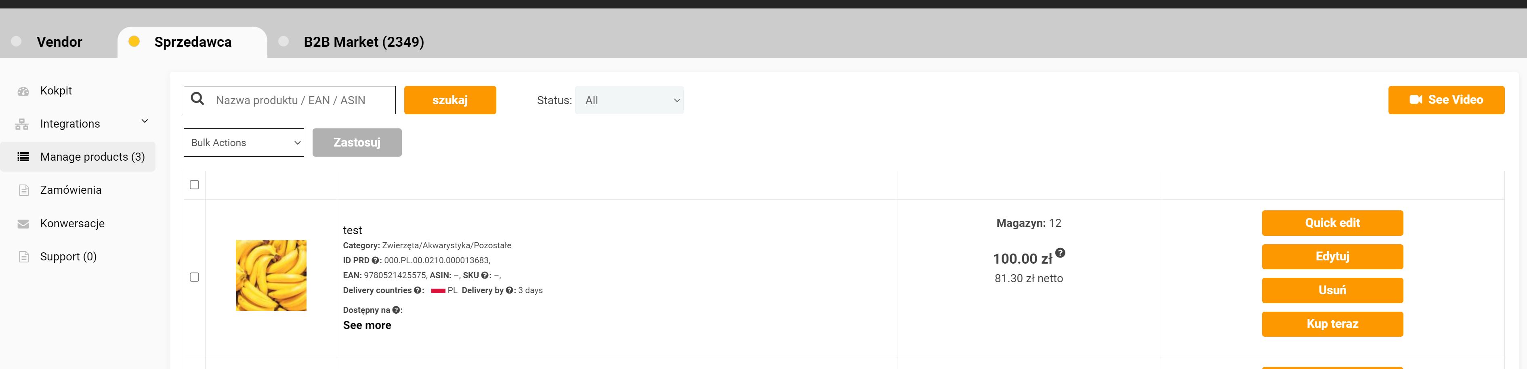Click the Zamówienia document icon
This screenshot has width=1527, height=369.
tap(24, 190)
